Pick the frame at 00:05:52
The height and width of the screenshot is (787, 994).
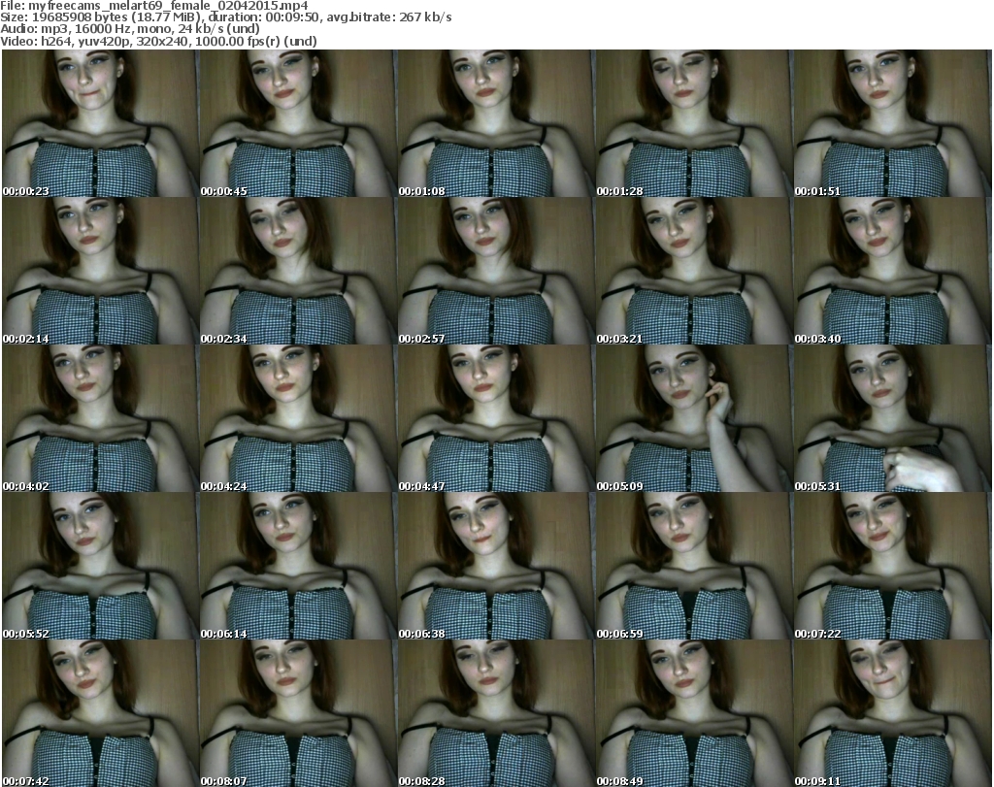tap(100, 567)
